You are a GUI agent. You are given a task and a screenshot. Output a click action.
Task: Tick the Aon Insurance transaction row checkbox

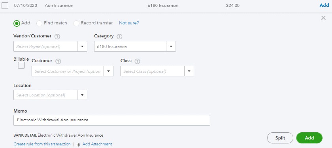click(x=5, y=6)
